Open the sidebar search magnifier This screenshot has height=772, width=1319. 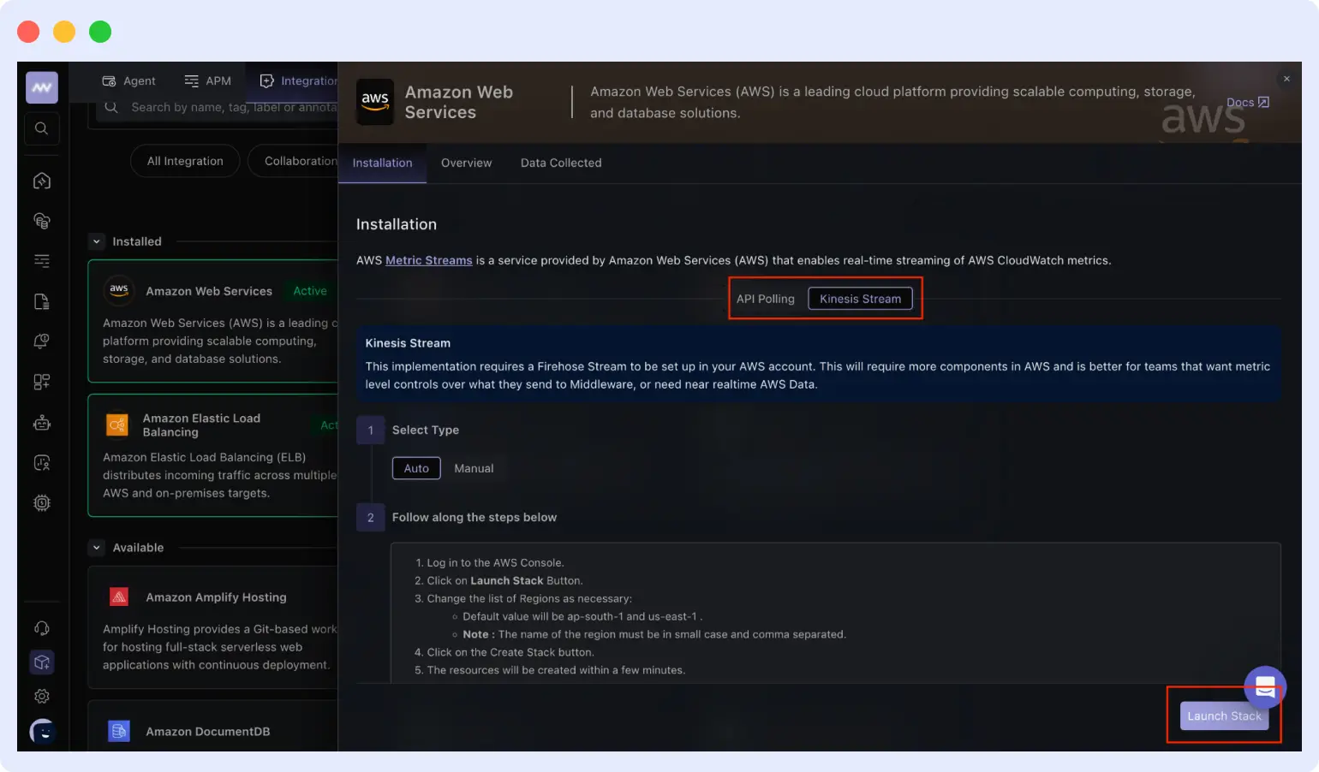coord(41,128)
